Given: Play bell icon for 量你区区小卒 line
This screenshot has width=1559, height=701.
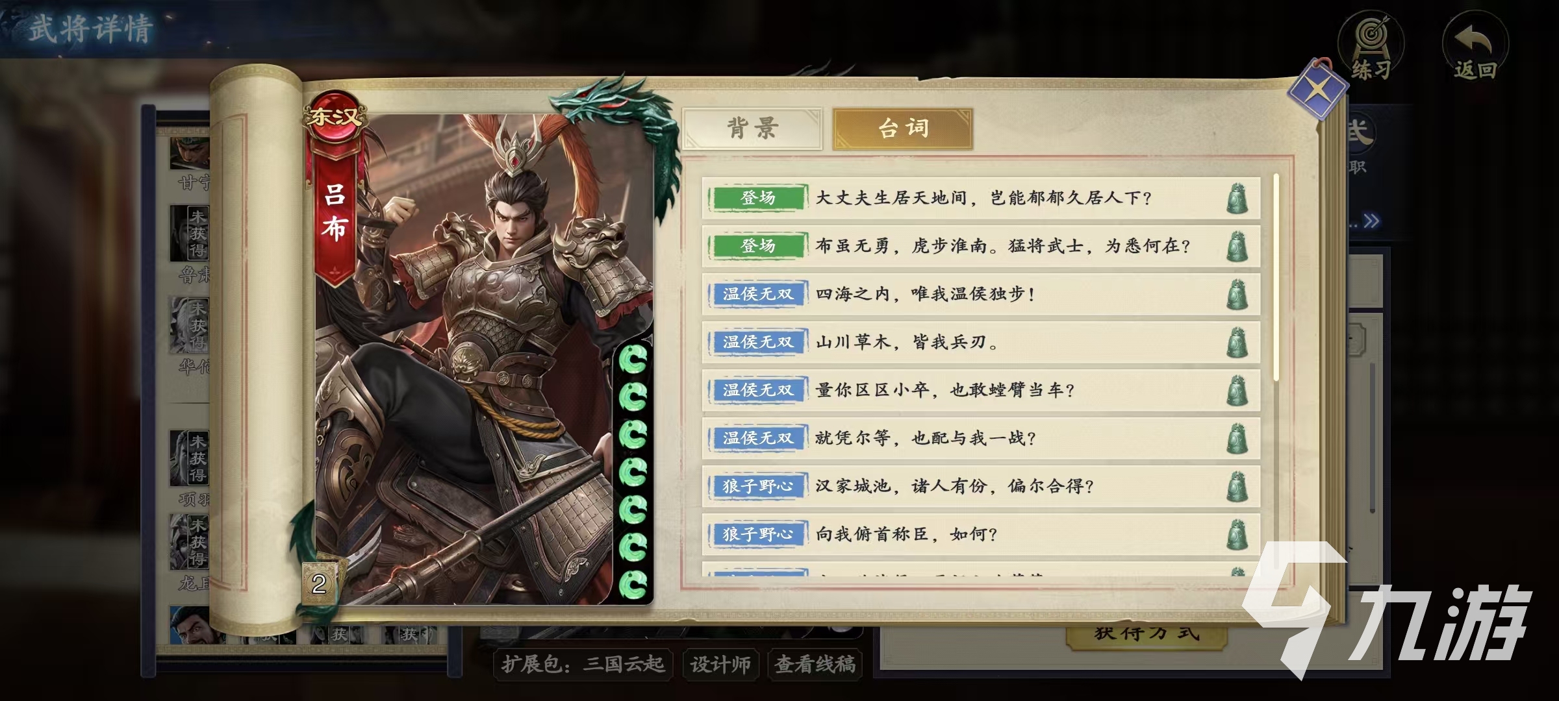Looking at the screenshot, I should coord(1237,390).
